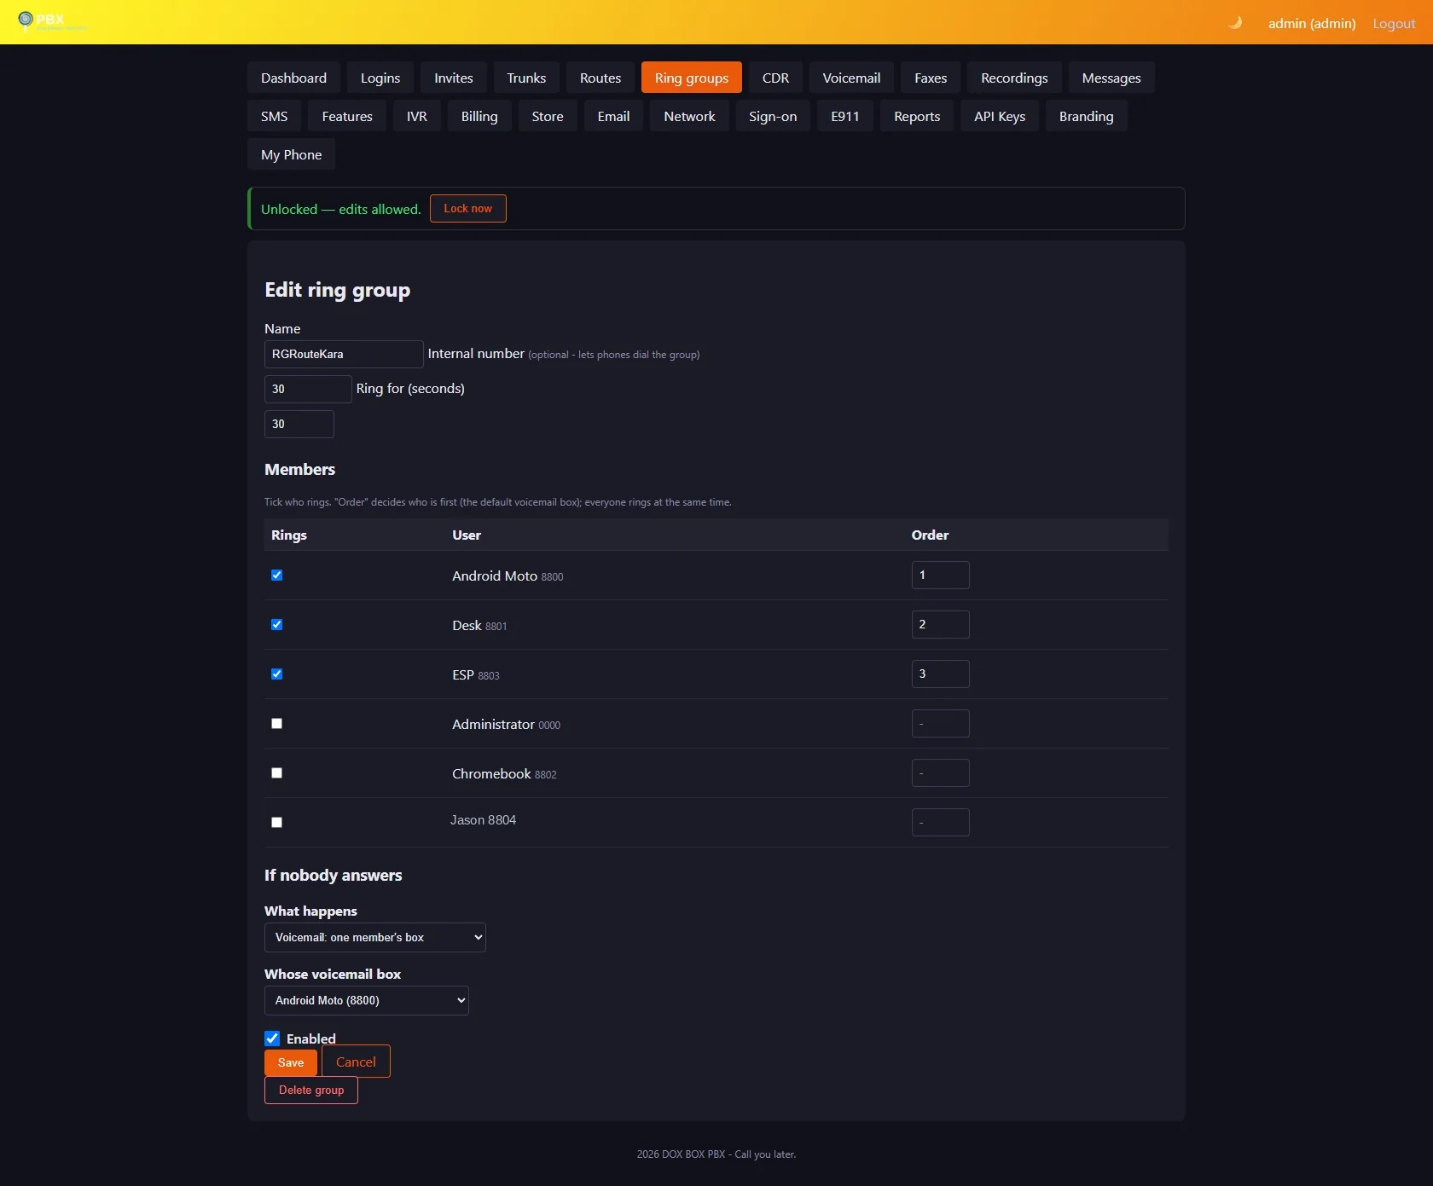Click the Ring for seconds field
1433x1186 pixels.
click(x=299, y=425)
